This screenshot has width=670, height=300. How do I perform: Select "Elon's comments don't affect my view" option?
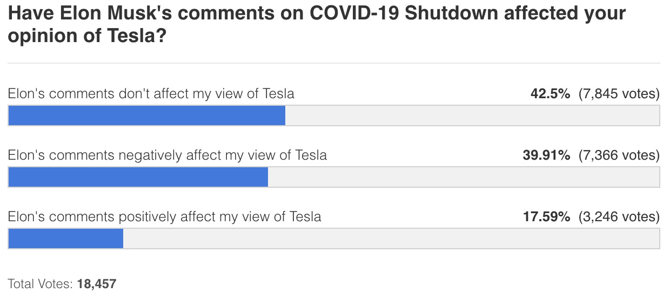pyautogui.click(x=151, y=94)
